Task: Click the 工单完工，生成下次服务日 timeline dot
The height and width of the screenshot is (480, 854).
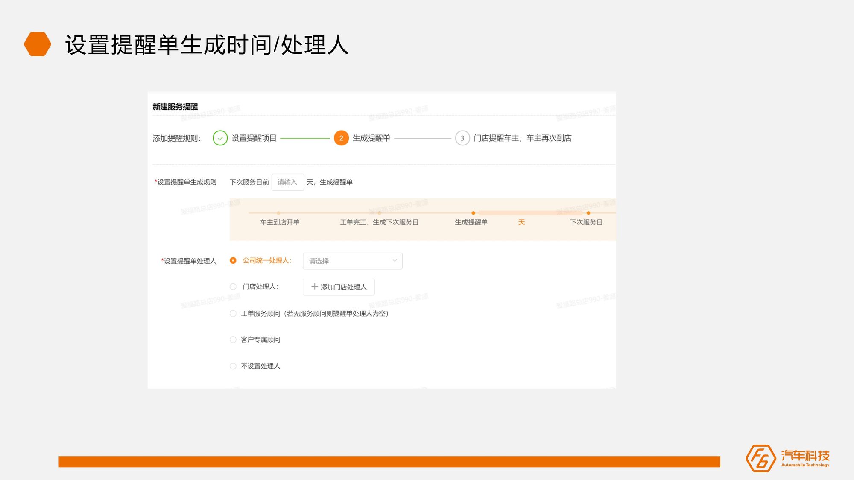Action: 379,213
